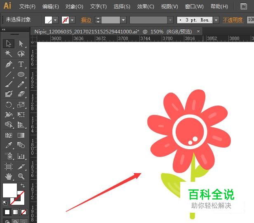The image size is (254, 223).
Task: Open Adobe Bridge with Br icon
Action: [x=244, y=7]
